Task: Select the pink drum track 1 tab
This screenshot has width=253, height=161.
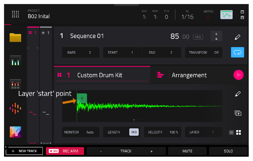Action: pos(33,33)
